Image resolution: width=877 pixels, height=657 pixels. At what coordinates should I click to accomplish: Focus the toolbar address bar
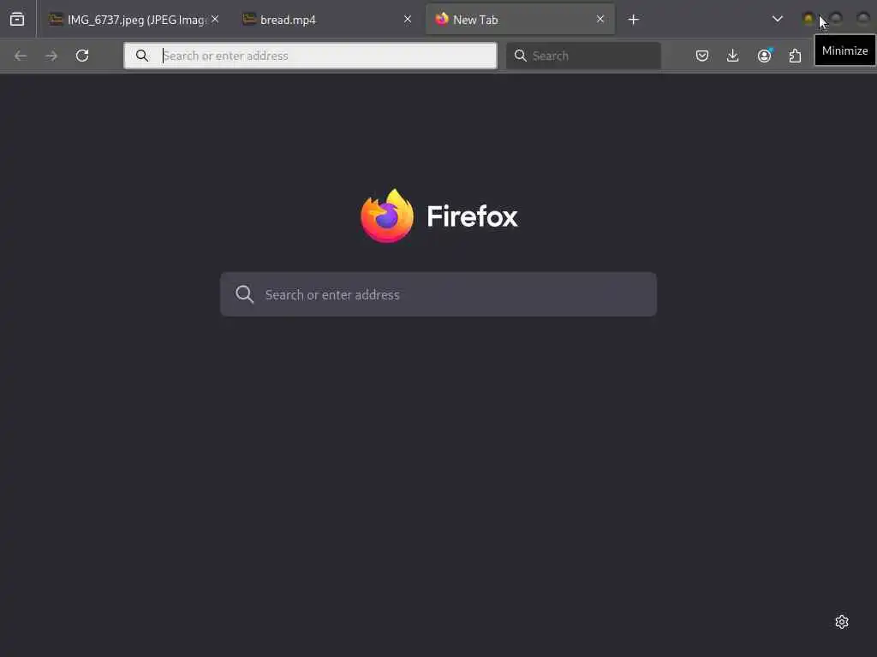[x=310, y=56]
